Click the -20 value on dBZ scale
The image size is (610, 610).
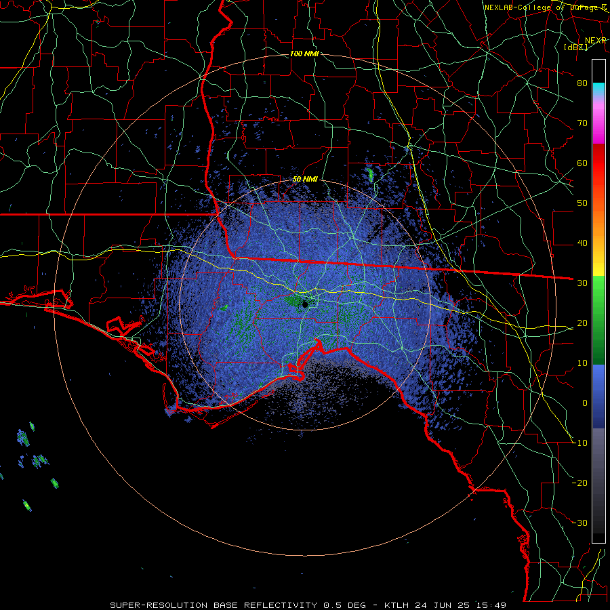tap(579, 483)
